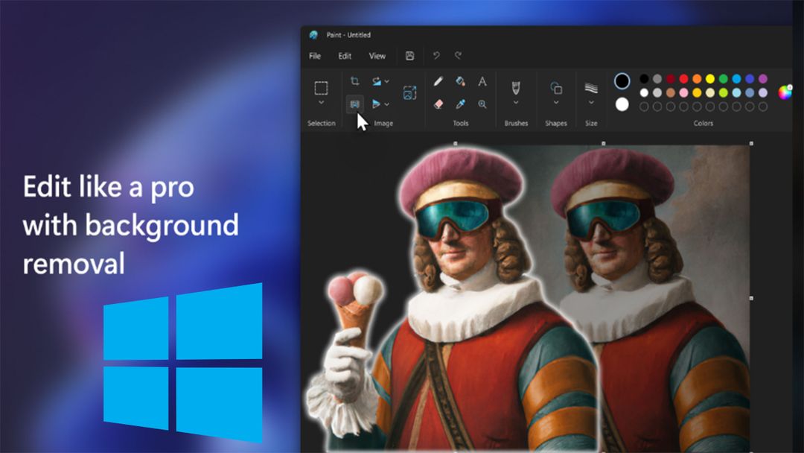Activate the Magnifier tool
Screen dimensions: 804x453
click(482, 104)
